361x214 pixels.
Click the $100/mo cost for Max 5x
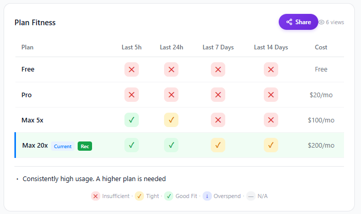coord(321,120)
